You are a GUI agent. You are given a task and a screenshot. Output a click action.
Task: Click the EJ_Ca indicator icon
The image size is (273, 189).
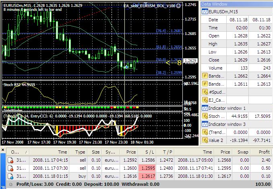coord(205,100)
